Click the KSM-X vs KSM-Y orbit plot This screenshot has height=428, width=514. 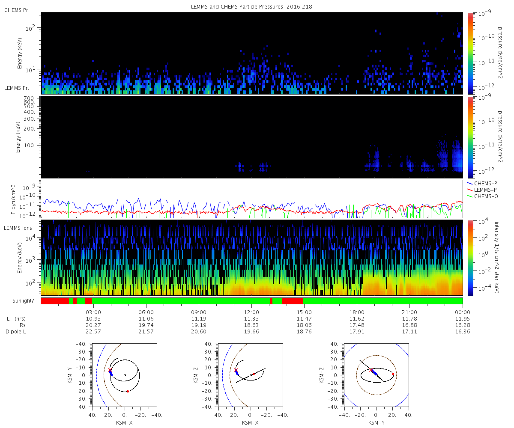pyautogui.click(x=124, y=375)
